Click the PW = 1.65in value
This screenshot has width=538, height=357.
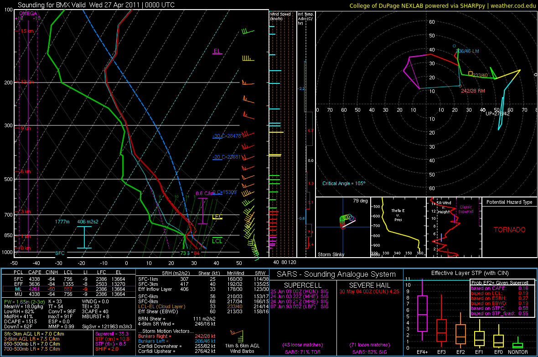[23, 301]
